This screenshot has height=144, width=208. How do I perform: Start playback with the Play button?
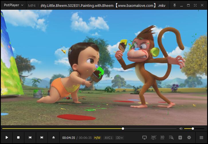click(7, 137)
